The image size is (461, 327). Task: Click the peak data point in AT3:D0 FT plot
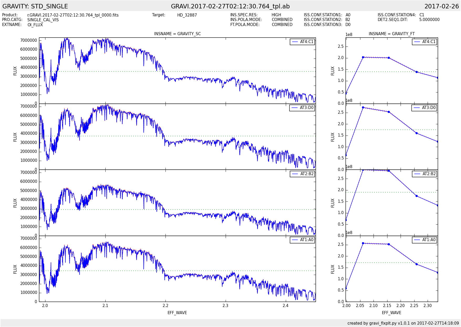pos(363,107)
